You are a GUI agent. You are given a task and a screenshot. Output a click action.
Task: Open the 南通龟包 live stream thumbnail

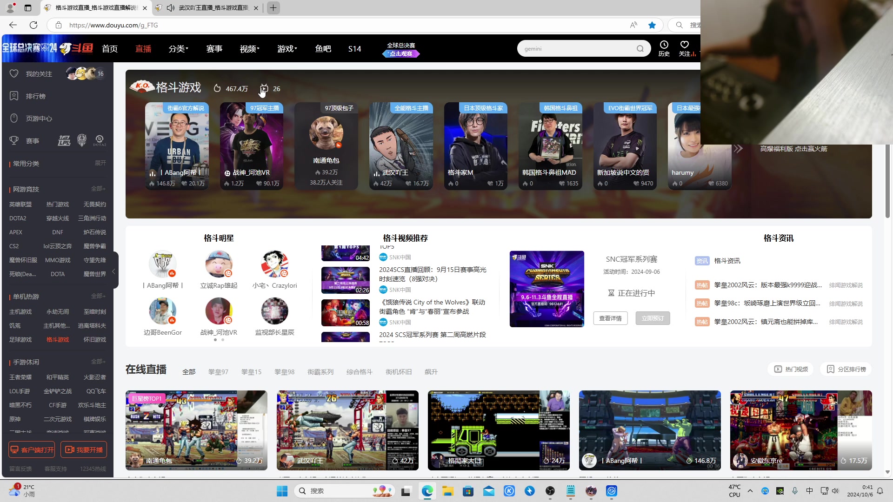tap(196, 430)
